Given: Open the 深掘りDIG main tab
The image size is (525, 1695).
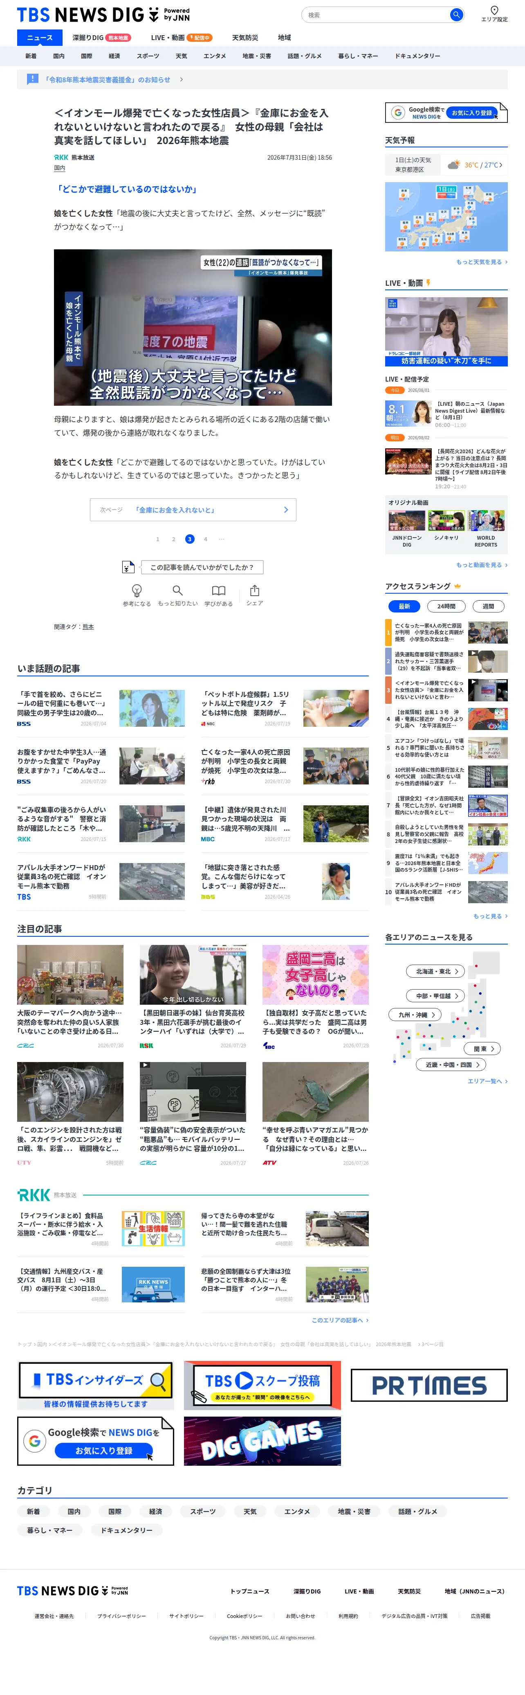Looking at the screenshot, I should pyautogui.click(x=101, y=38).
